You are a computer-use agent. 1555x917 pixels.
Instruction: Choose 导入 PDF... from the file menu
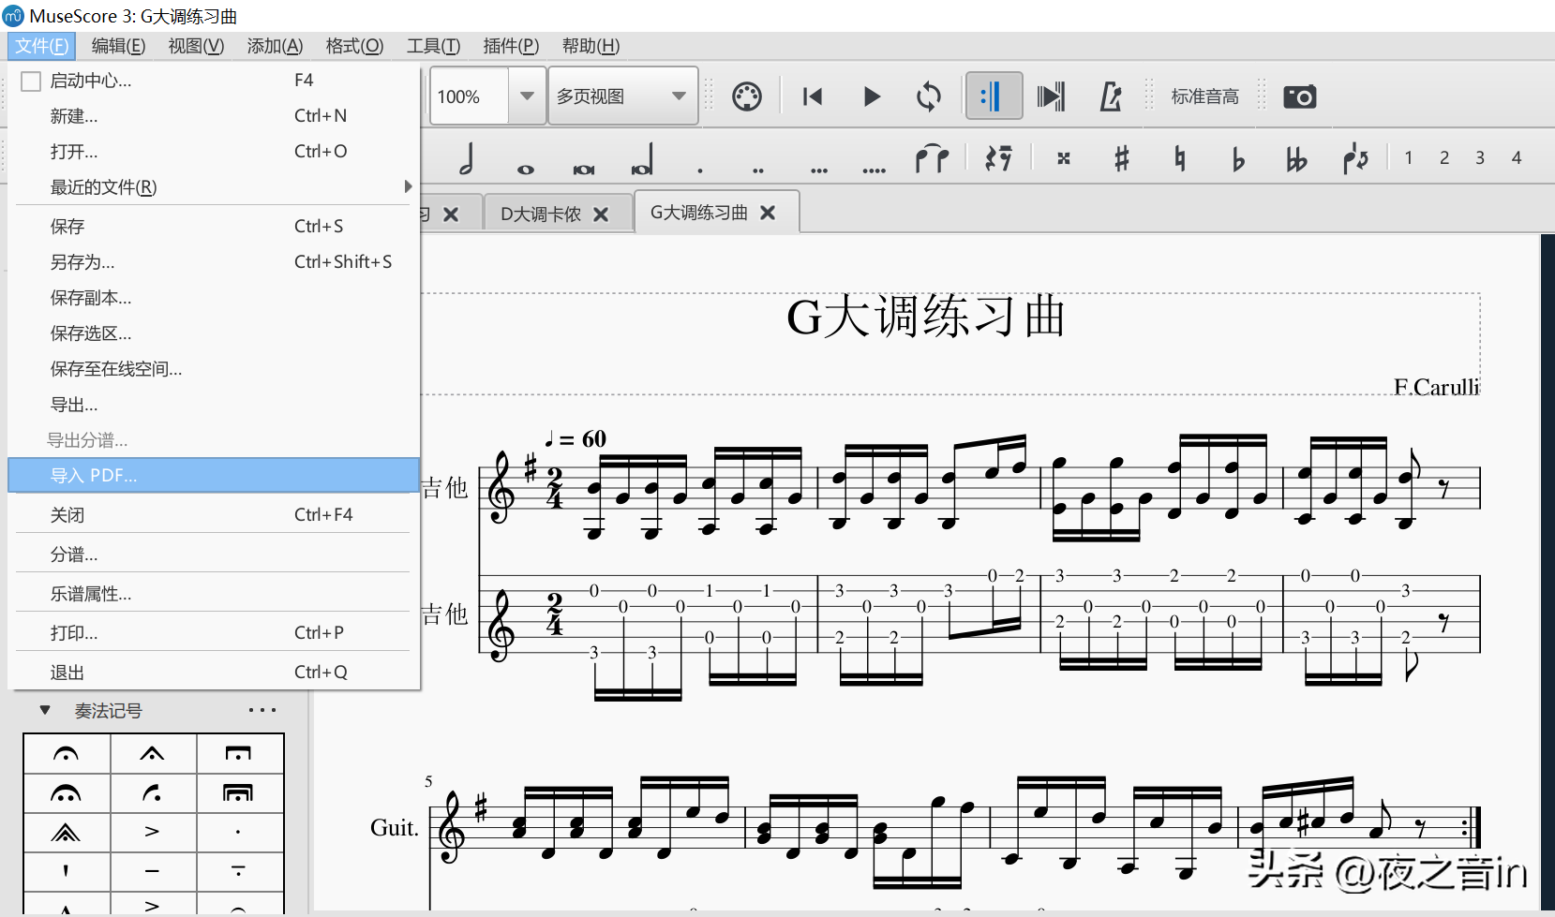tap(94, 476)
